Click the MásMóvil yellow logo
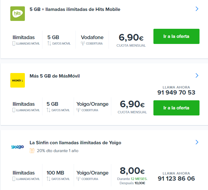The image size is (208, 190). 18,80
